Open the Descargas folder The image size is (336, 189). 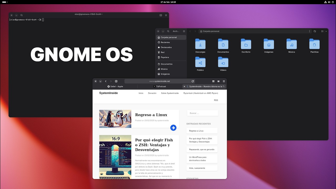pyautogui.click(x=200, y=46)
